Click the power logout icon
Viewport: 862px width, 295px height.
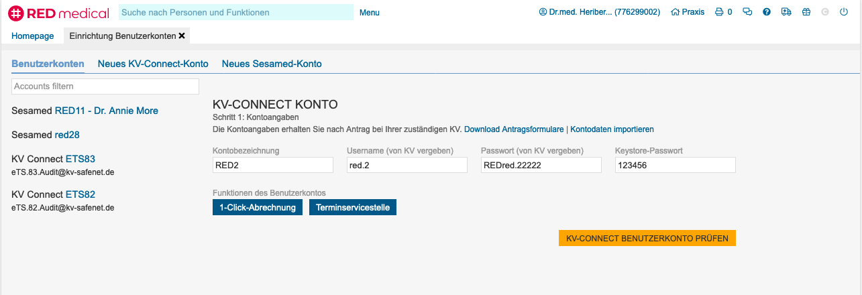pyautogui.click(x=844, y=12)
